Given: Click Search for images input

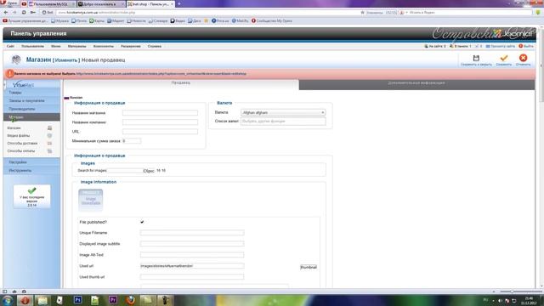Looking at the screenshot, I should click(125, 171).
